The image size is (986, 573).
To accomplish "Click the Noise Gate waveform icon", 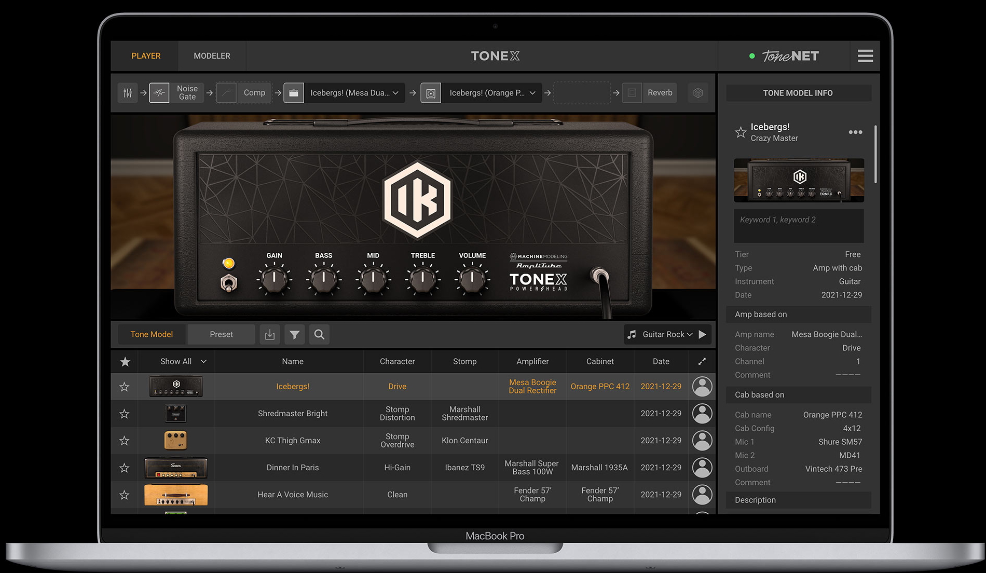I will (159, 93).
